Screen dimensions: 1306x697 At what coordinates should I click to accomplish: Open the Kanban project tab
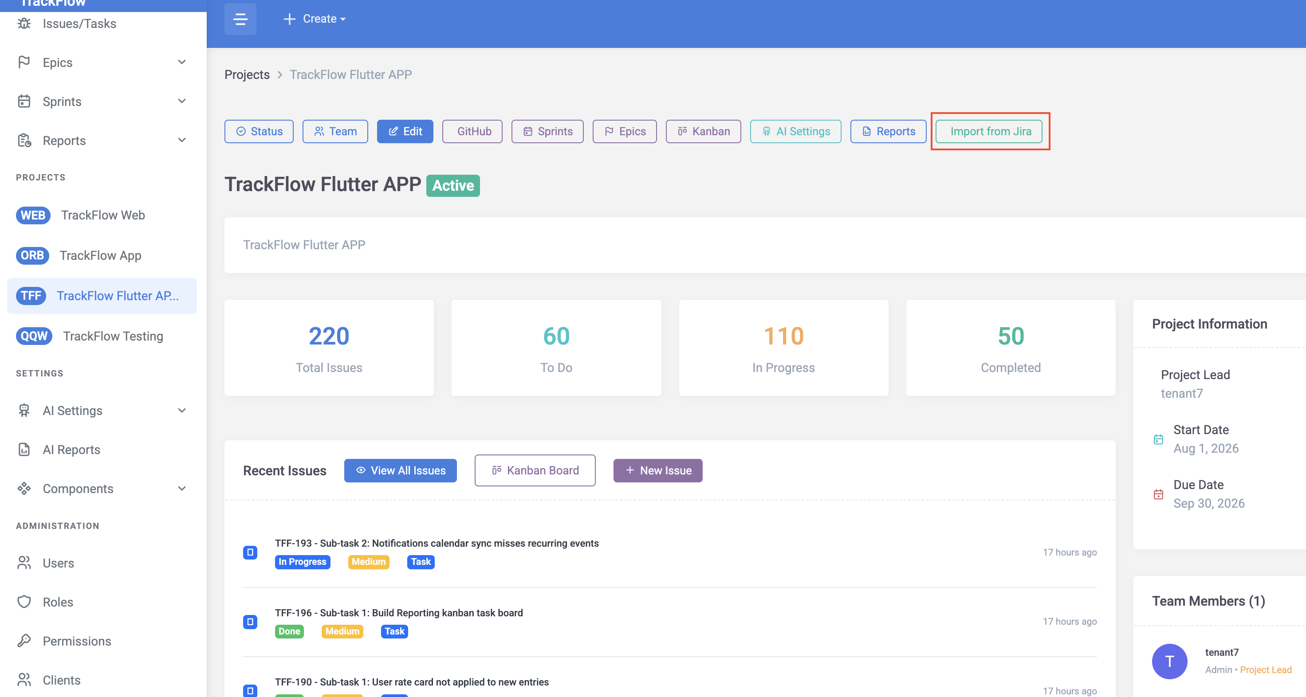coord(703,131)
